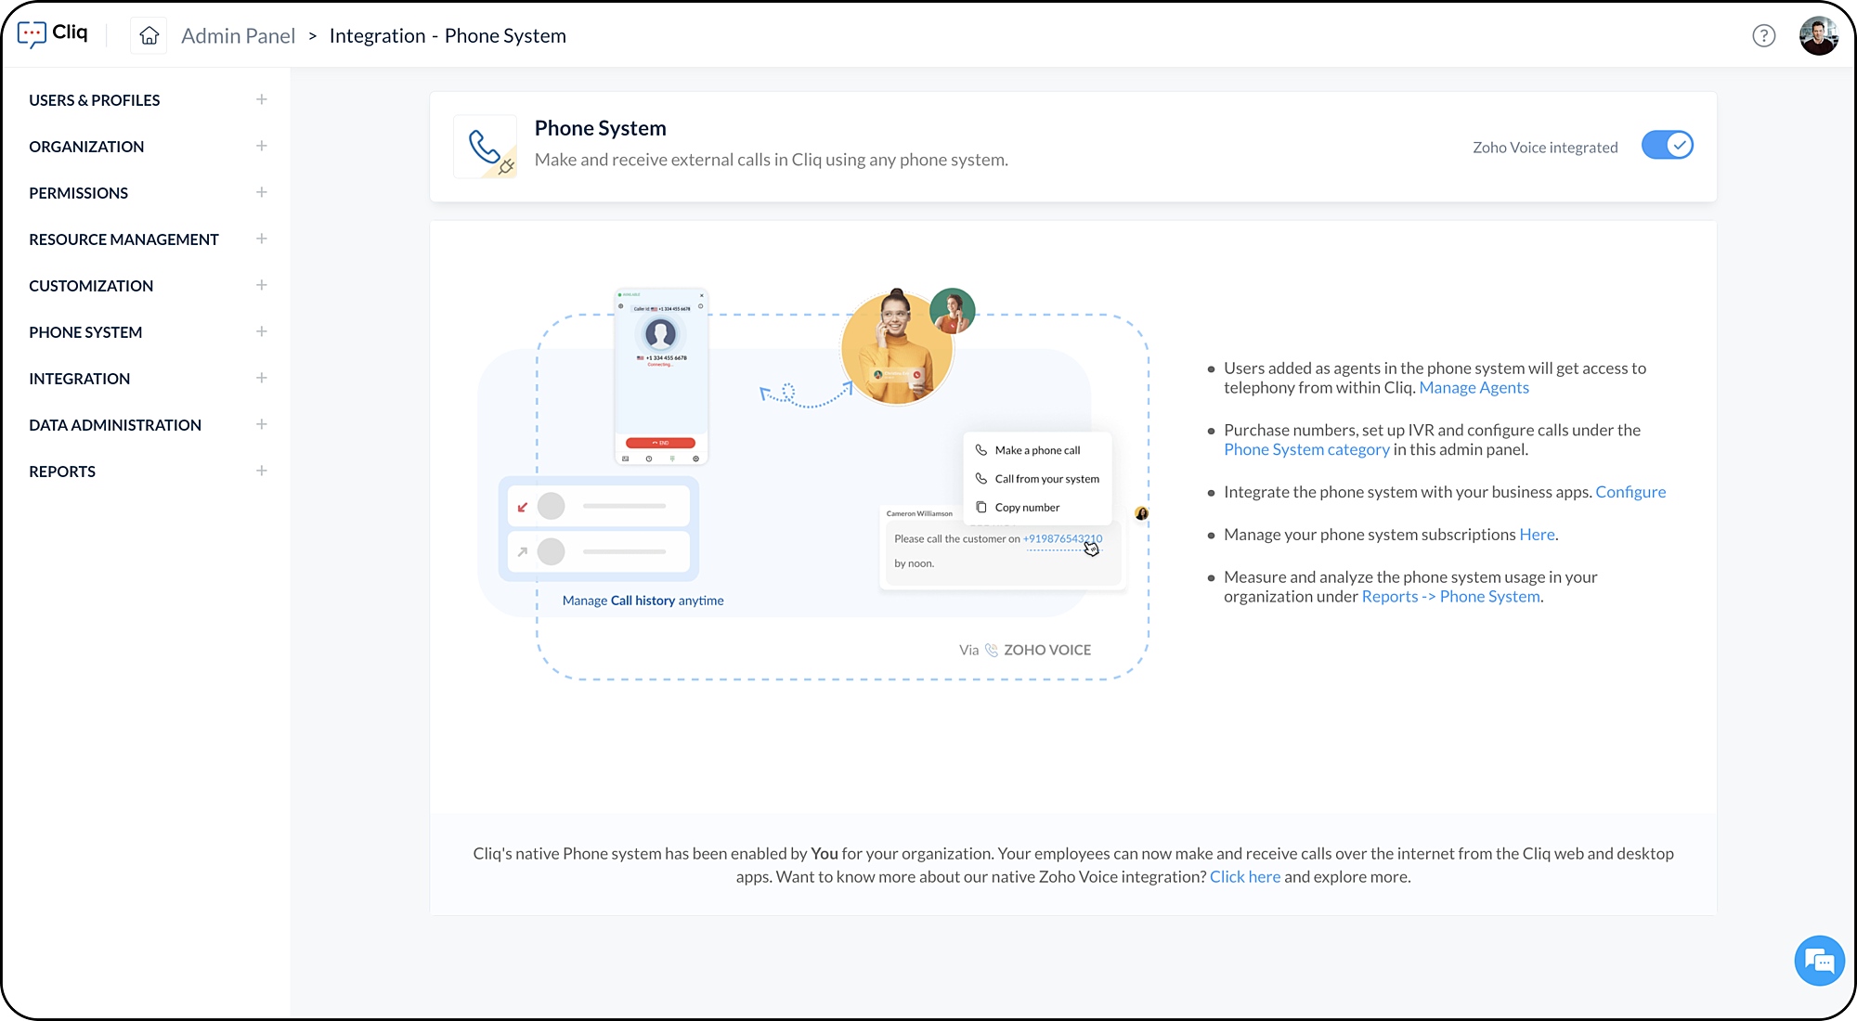
Task: Expand the Reports section
Action: coord(262,471)
